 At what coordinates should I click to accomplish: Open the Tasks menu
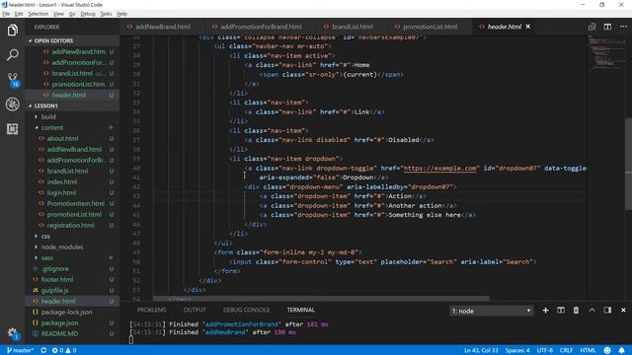coord(106,14)
